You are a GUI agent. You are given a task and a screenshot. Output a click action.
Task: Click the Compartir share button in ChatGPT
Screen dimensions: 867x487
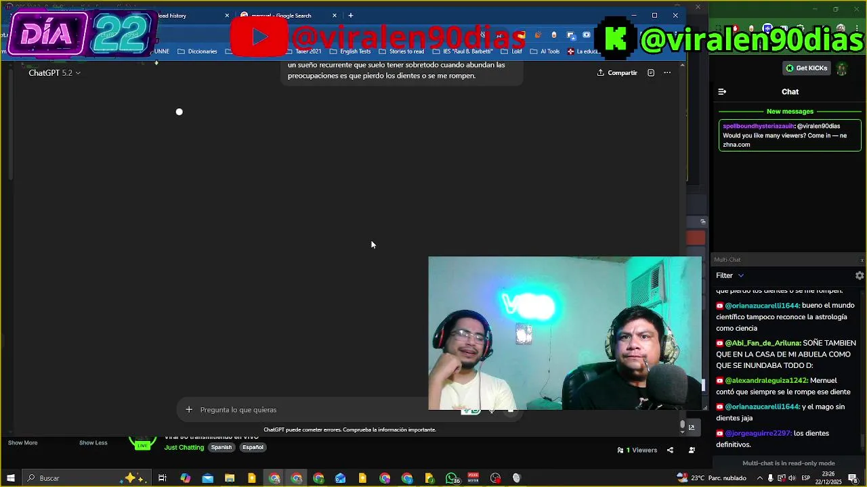(x=617, y=72)
